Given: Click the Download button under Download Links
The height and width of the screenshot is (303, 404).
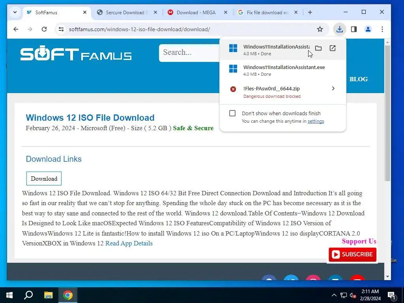Looking at the screenshot, I should tap(44, 179).
